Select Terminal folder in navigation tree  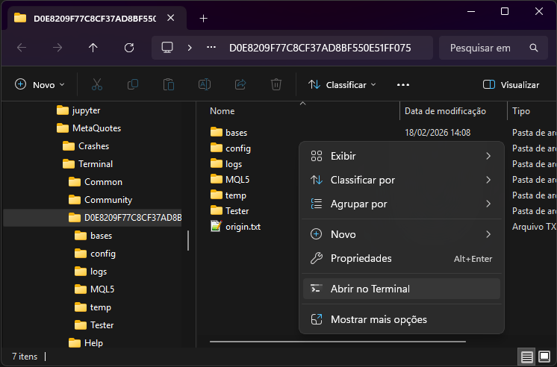click(x=87, y=164)
